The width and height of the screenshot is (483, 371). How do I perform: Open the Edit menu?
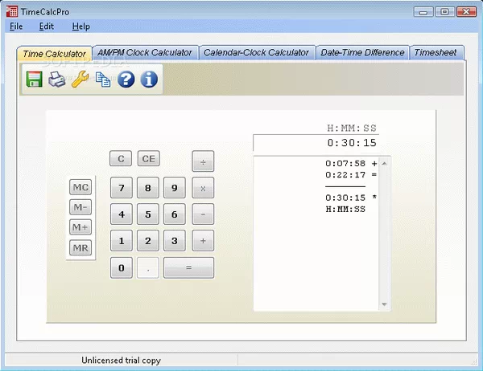pyautogui.click(x=47, y=26)
